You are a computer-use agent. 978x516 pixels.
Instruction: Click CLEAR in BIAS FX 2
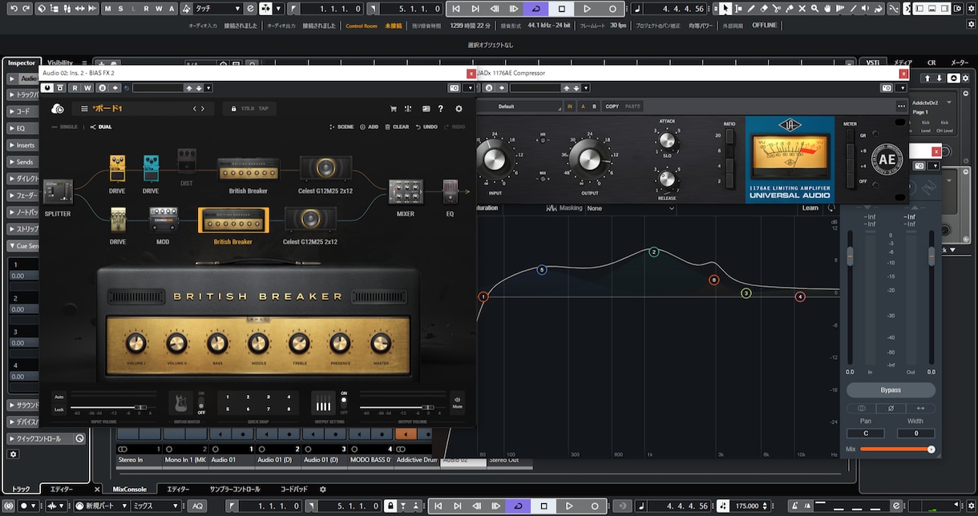point(397,127)
